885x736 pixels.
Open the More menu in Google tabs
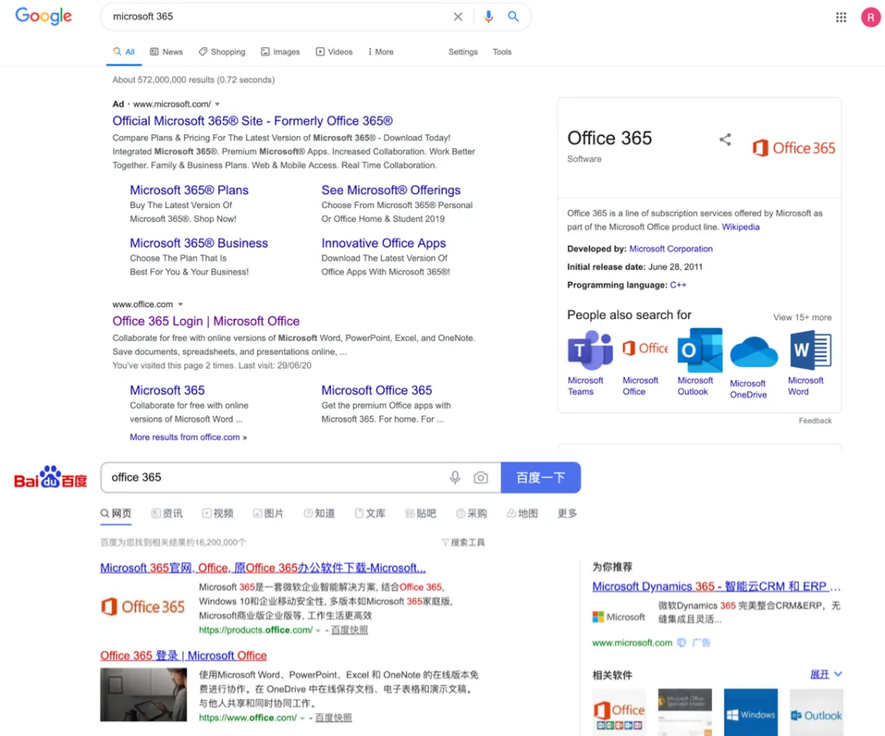coord(381,52)
